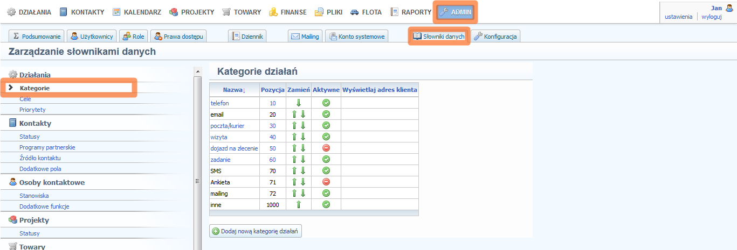Open the Flota module car icon
The width and height of the screenshot is (737, 250).
click(x=354, y=12)
